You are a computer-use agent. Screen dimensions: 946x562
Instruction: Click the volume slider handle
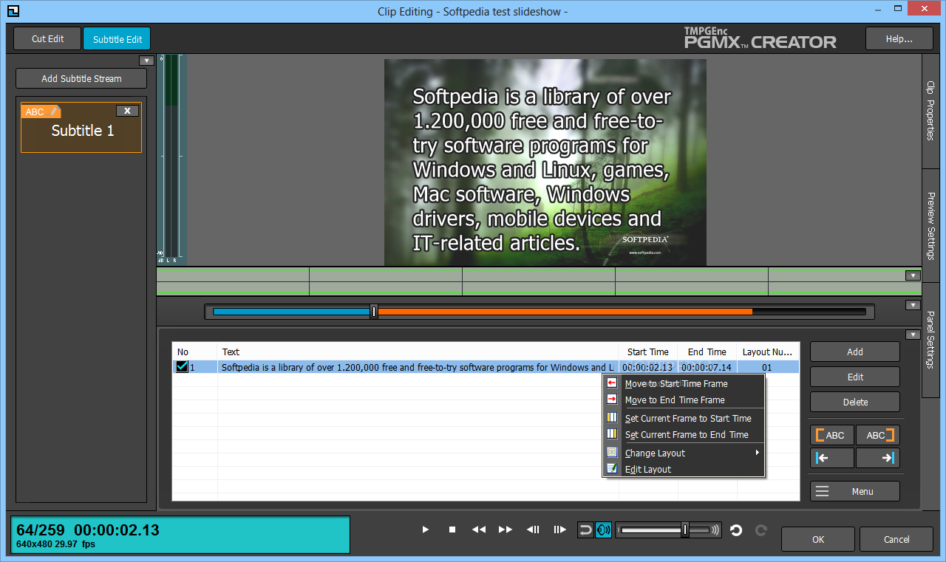685,530
